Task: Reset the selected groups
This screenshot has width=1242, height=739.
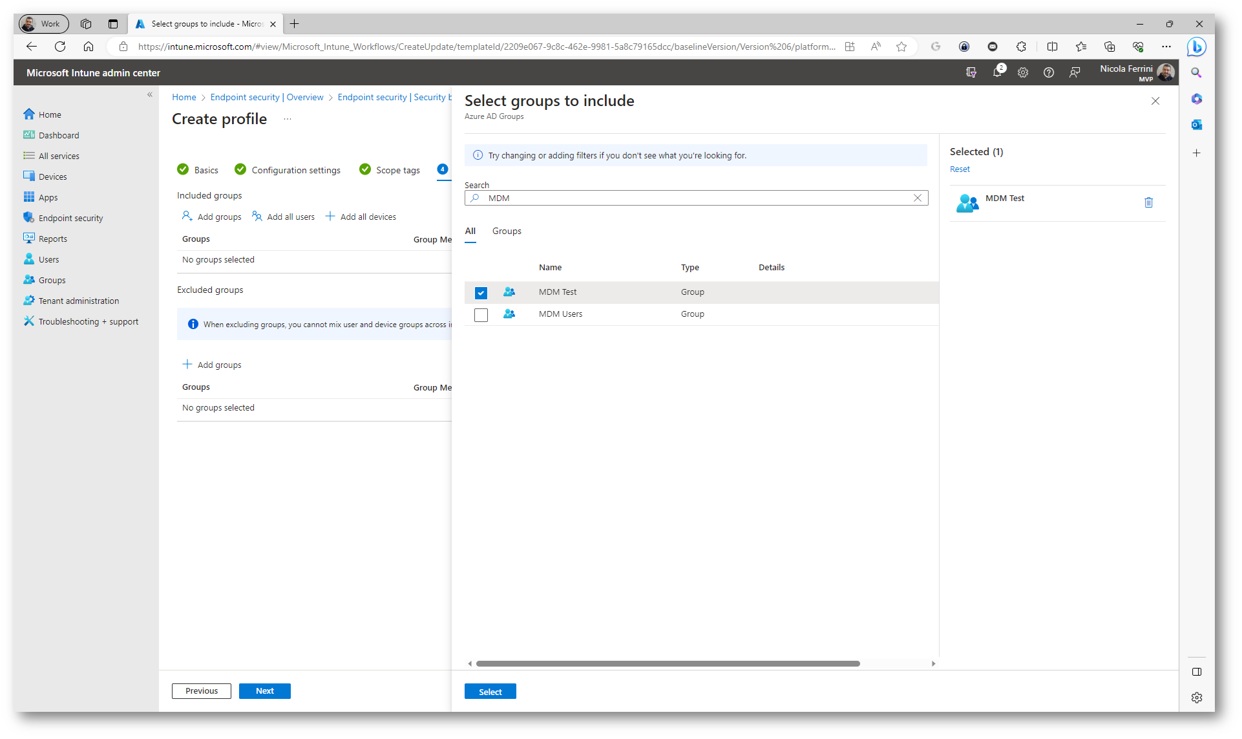Action: coord(960,169)
